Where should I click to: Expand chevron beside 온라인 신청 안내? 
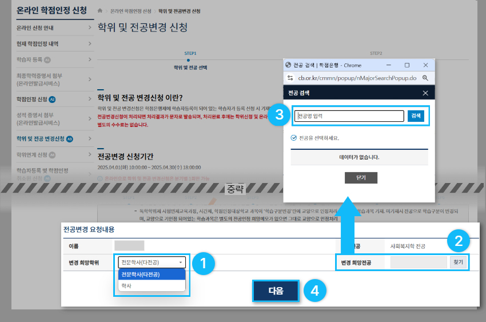coord(90,27)
